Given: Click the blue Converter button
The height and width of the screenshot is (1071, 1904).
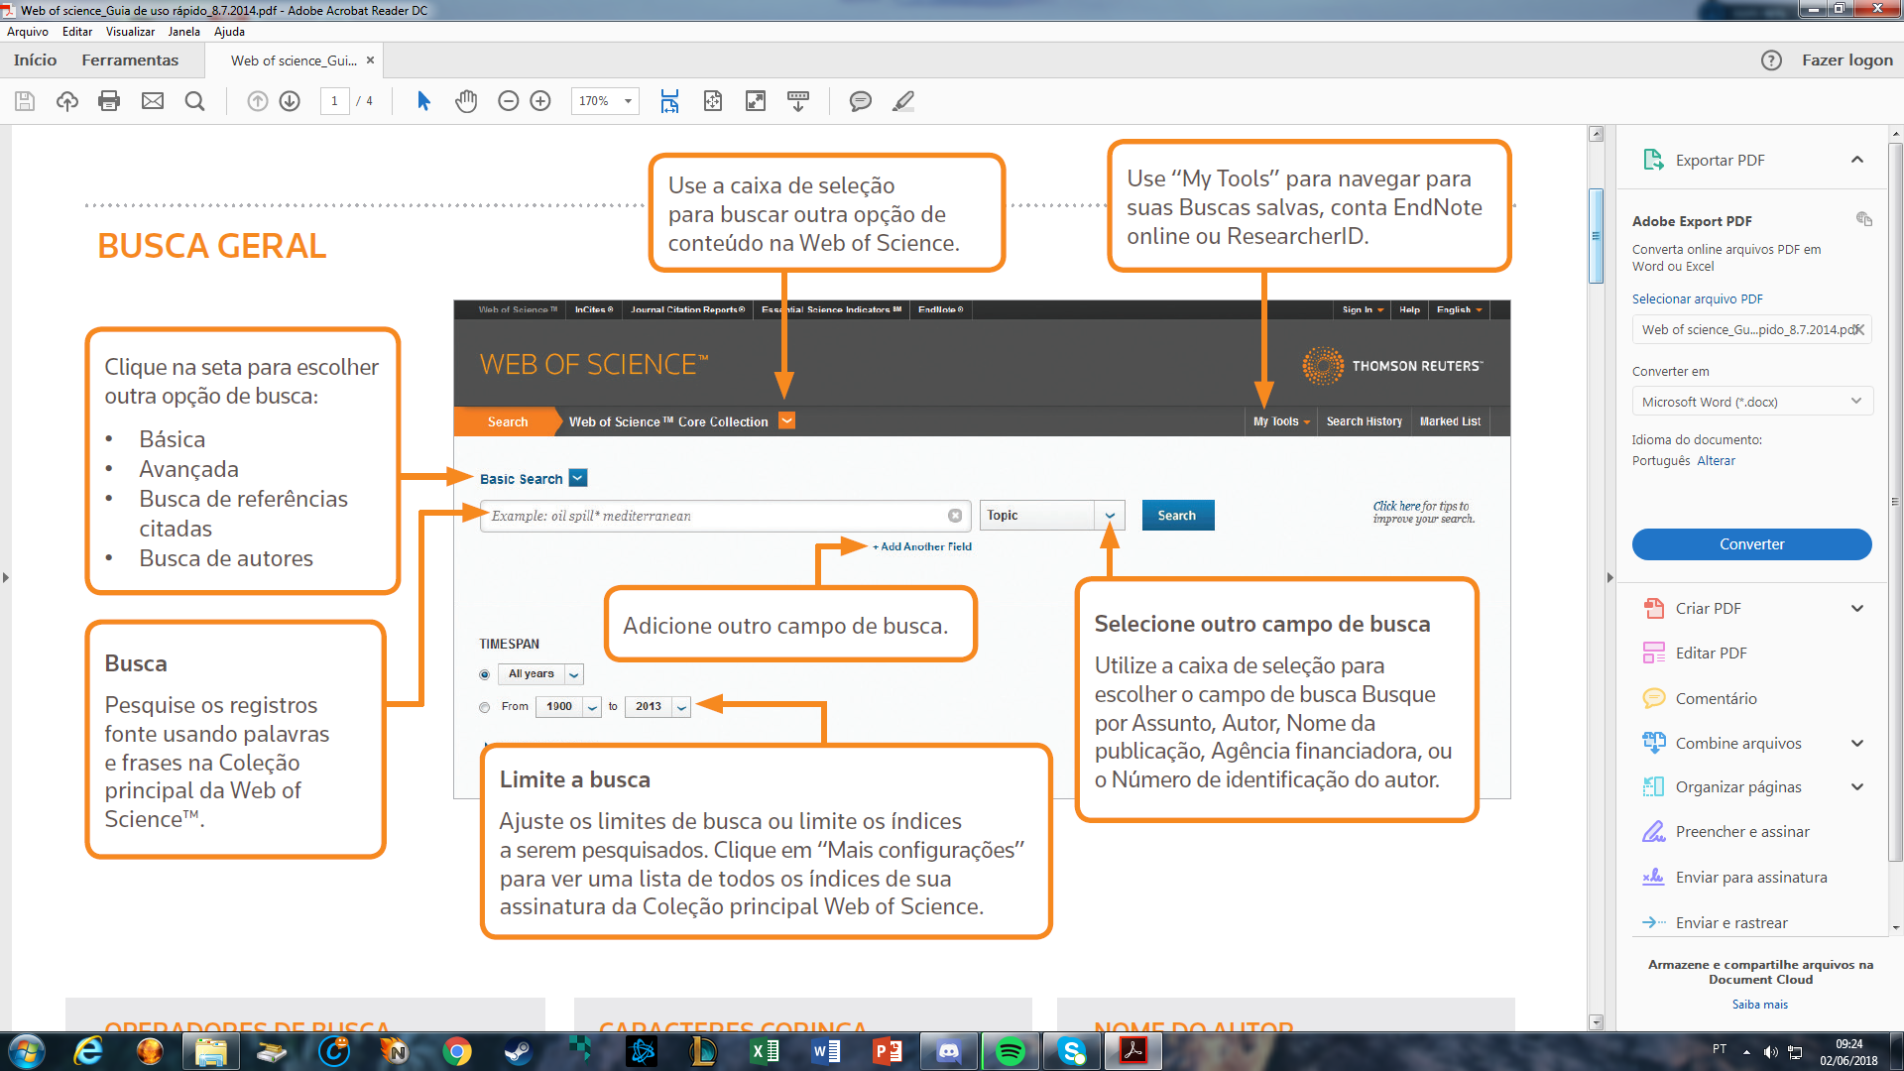Looking at the screenshot, I should pos(1751,544).
